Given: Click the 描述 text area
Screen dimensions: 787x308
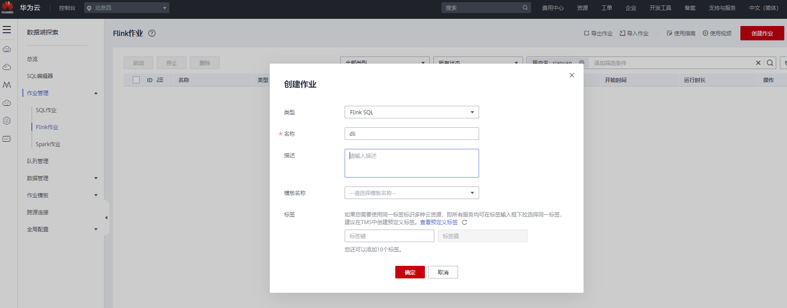Looking at the screenshot, I should pos(412,163).
